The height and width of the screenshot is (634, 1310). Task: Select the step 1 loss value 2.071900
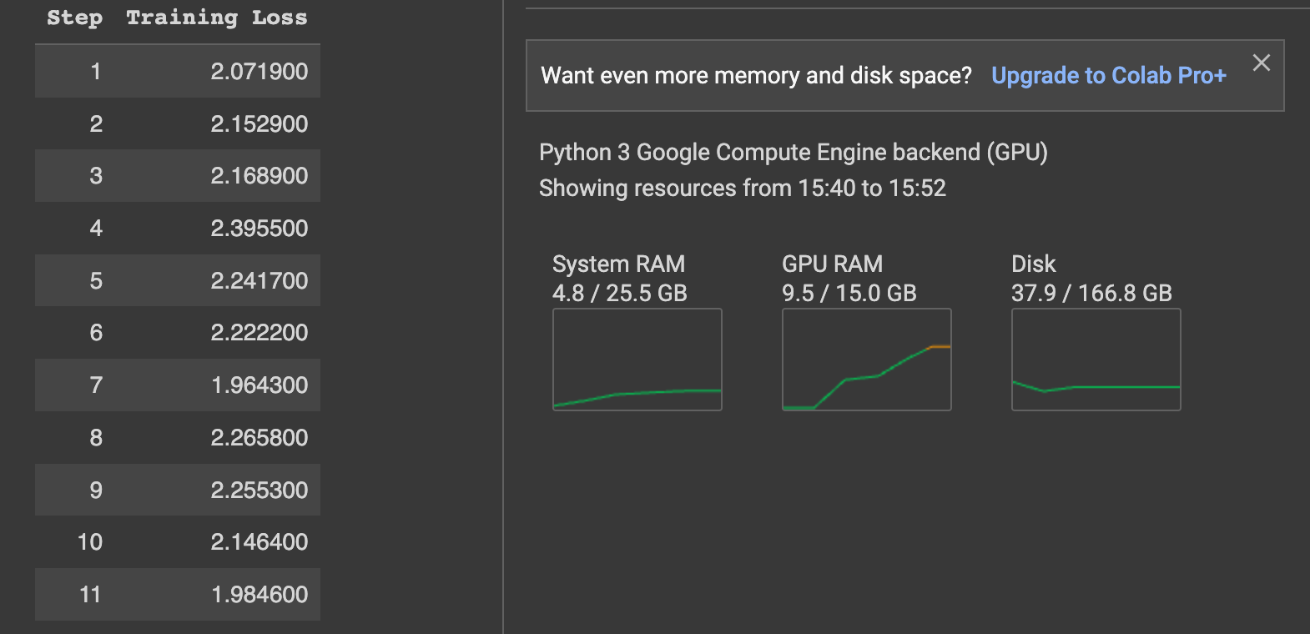click(x=259, y=72)
